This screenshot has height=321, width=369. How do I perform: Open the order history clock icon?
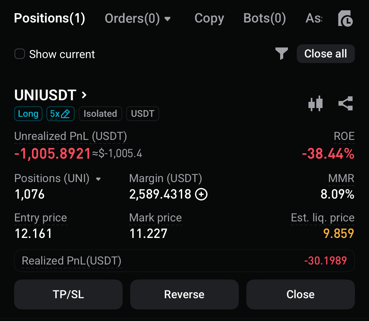point(346,19)
